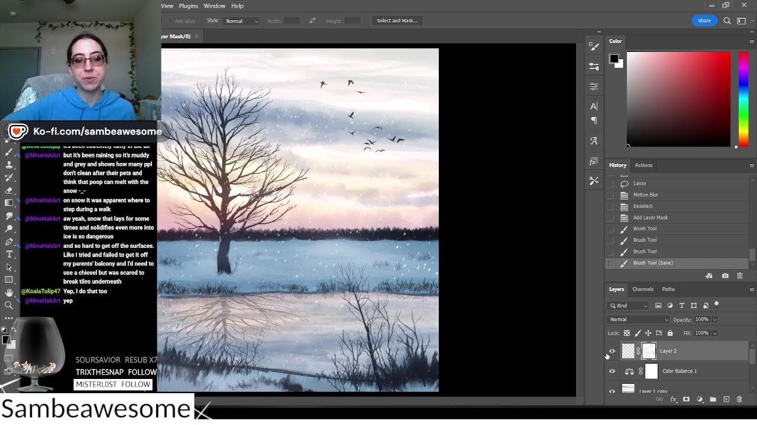Screen dimensions: 757x425
Task: Open the Brush Settings panel icon
Action: [594, 45]
